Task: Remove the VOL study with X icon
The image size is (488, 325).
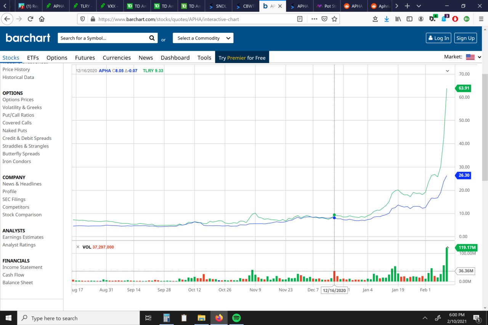Action: [x=78, y=247]
